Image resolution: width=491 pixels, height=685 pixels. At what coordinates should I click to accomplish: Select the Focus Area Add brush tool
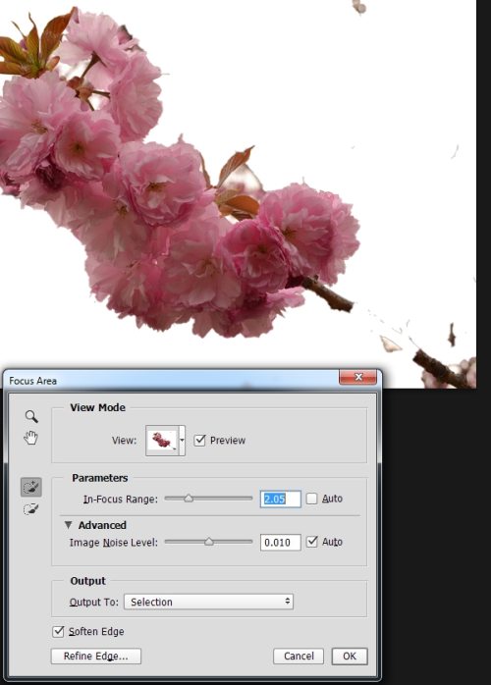[31, 487]
